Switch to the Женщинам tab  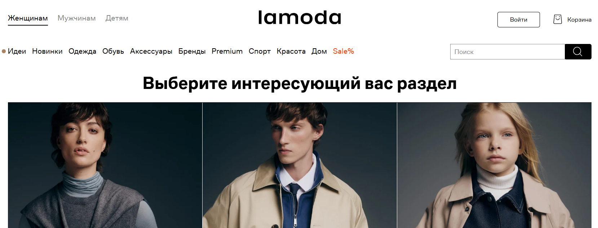click(28, 18)
